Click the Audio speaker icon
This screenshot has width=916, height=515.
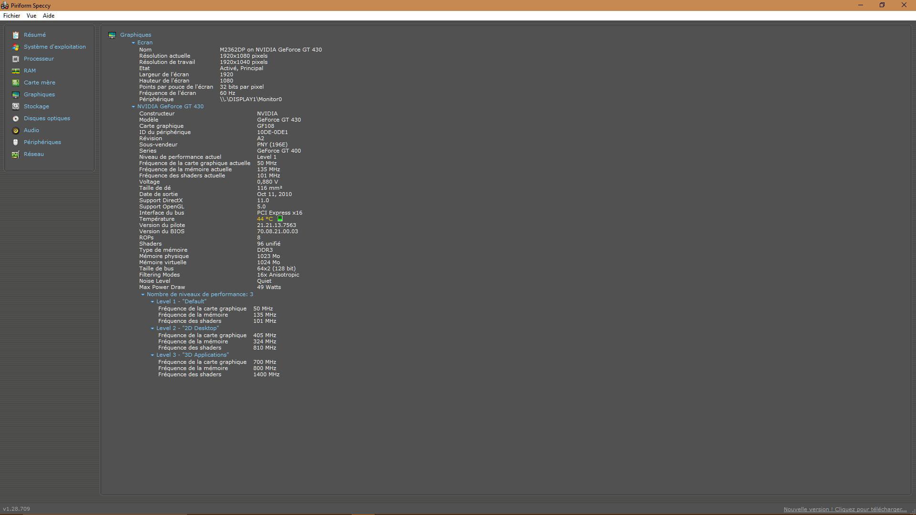click(x=16, y=131)
